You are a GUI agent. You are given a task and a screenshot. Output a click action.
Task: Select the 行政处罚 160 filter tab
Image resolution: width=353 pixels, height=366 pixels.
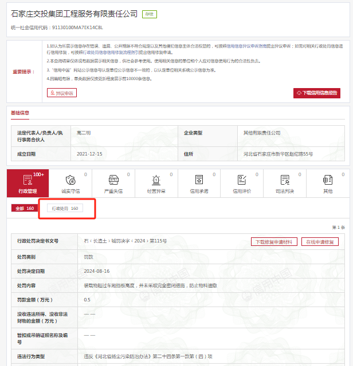tap(65, 208)
